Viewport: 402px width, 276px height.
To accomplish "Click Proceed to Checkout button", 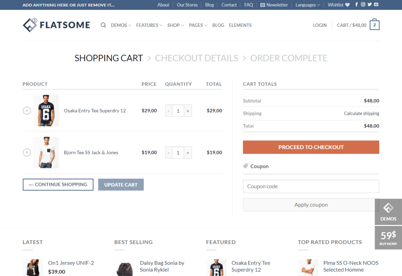I will point(311,147).
